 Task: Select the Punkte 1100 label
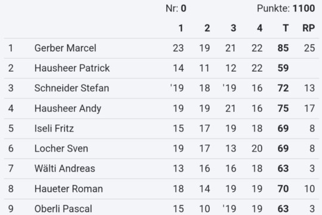point(286,8)
